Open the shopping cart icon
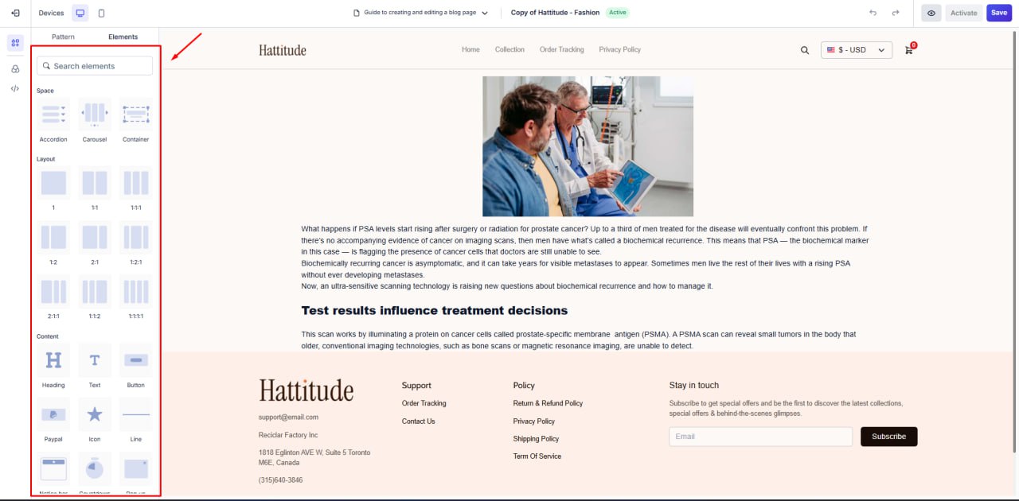The height and width of the screenshot is (501, 1019). point(908,50)
